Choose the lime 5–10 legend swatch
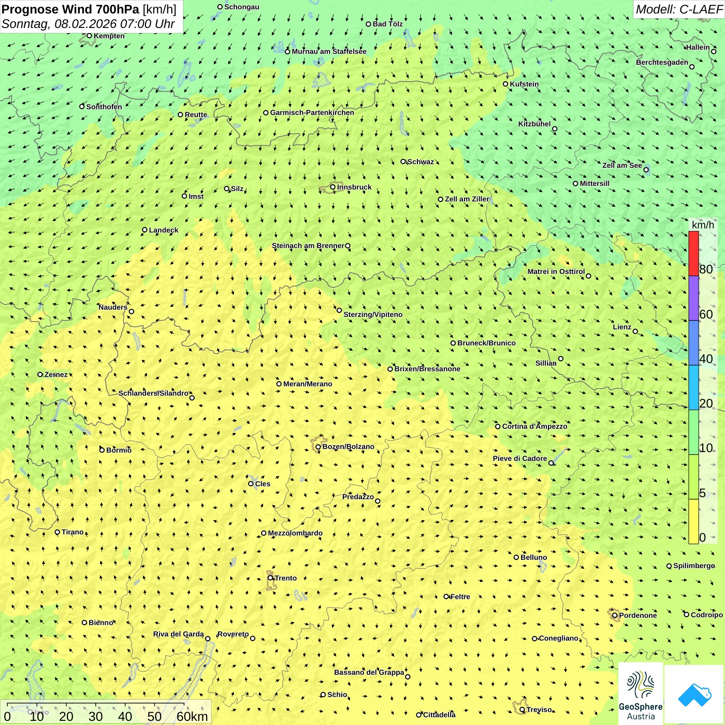The width and height of the screenshot is (725, 725). (x=693, y=477)
